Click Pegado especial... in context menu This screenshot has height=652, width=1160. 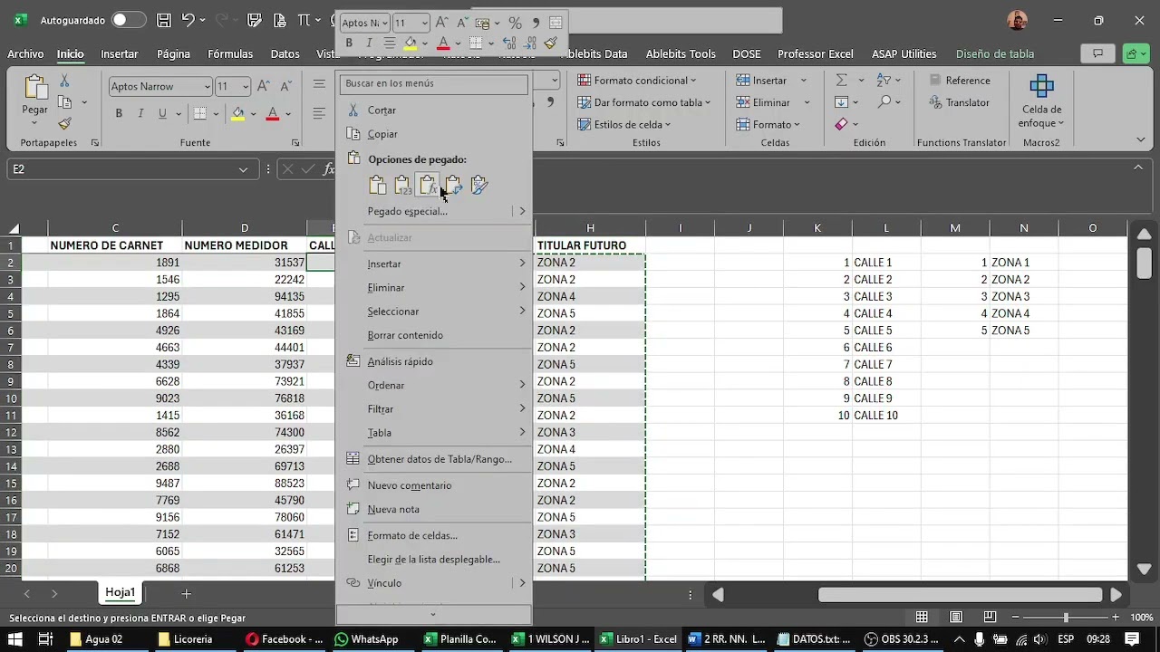pyautogui.click(x=408, y=211)
